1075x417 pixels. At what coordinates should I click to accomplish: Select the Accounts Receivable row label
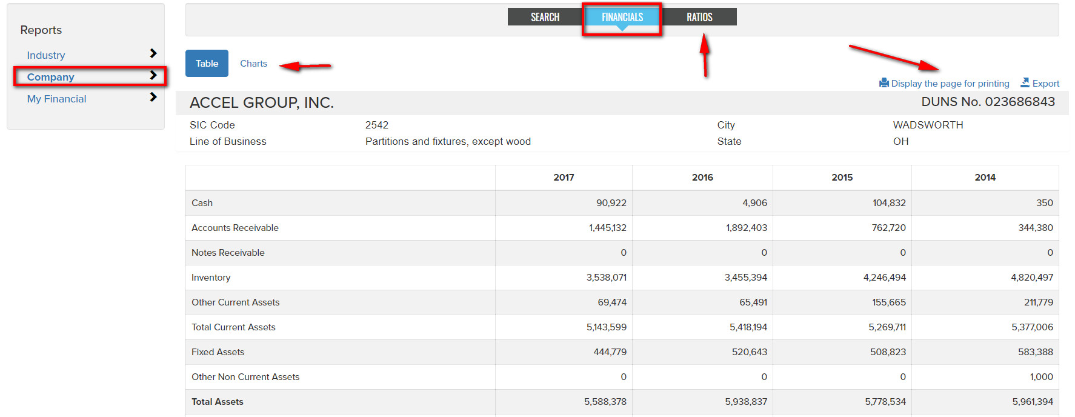click(235, 228)
